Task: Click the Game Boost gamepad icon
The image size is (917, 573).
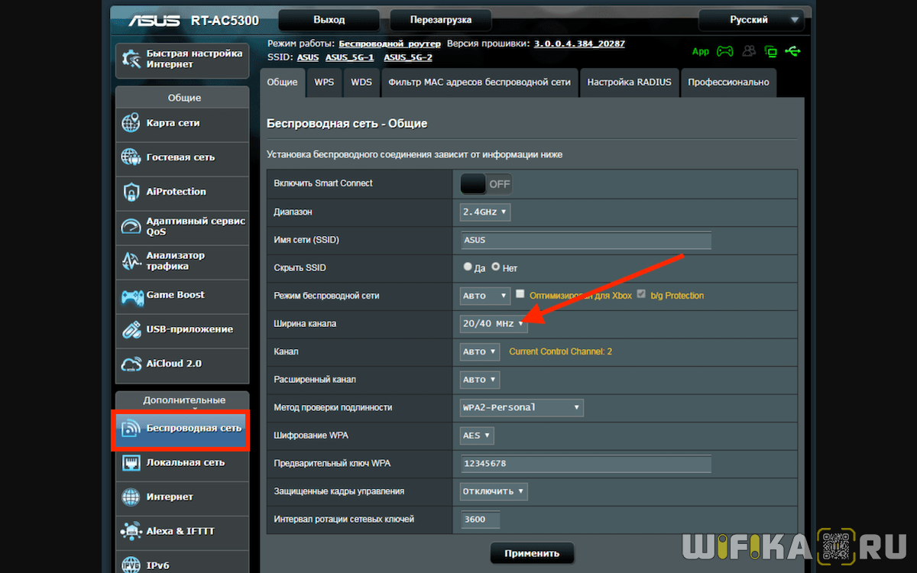Action: click(x=131, y=296)
